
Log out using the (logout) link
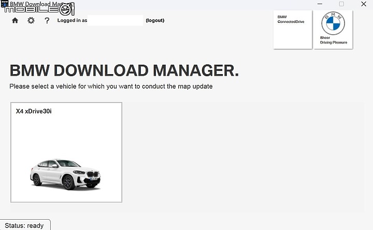155,20
